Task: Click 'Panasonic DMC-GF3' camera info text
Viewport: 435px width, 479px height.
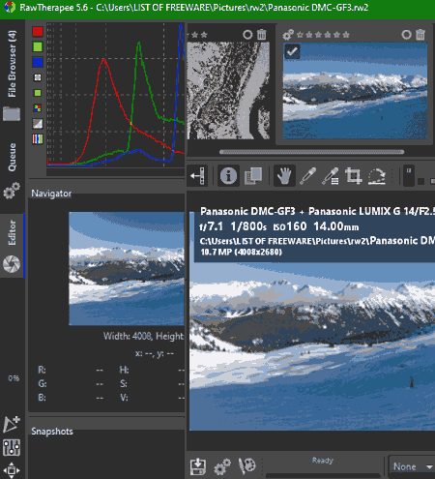Action: [247, 211]
